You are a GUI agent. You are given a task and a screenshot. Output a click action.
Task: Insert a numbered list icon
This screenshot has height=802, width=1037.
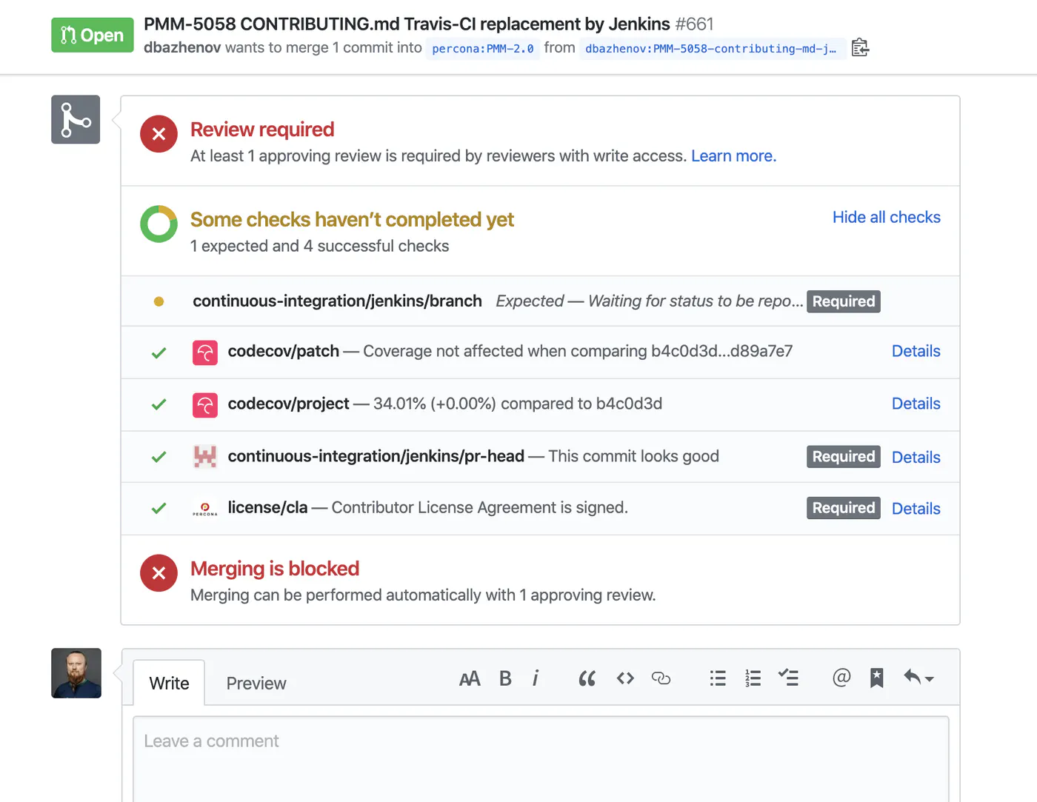click(753, 678)
